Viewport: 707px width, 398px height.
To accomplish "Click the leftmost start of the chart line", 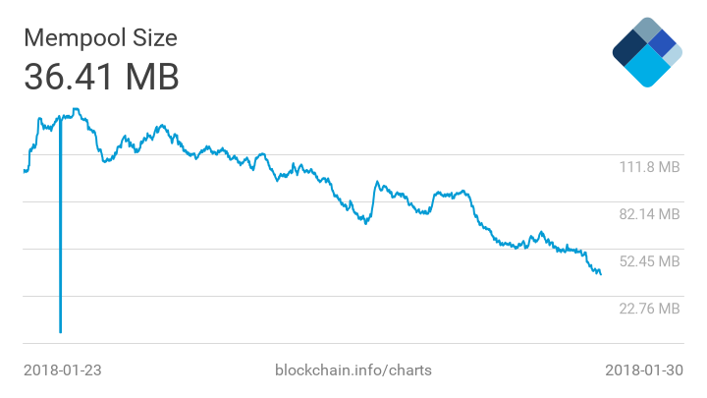I will pyautogui.click(x=24, y=171).
